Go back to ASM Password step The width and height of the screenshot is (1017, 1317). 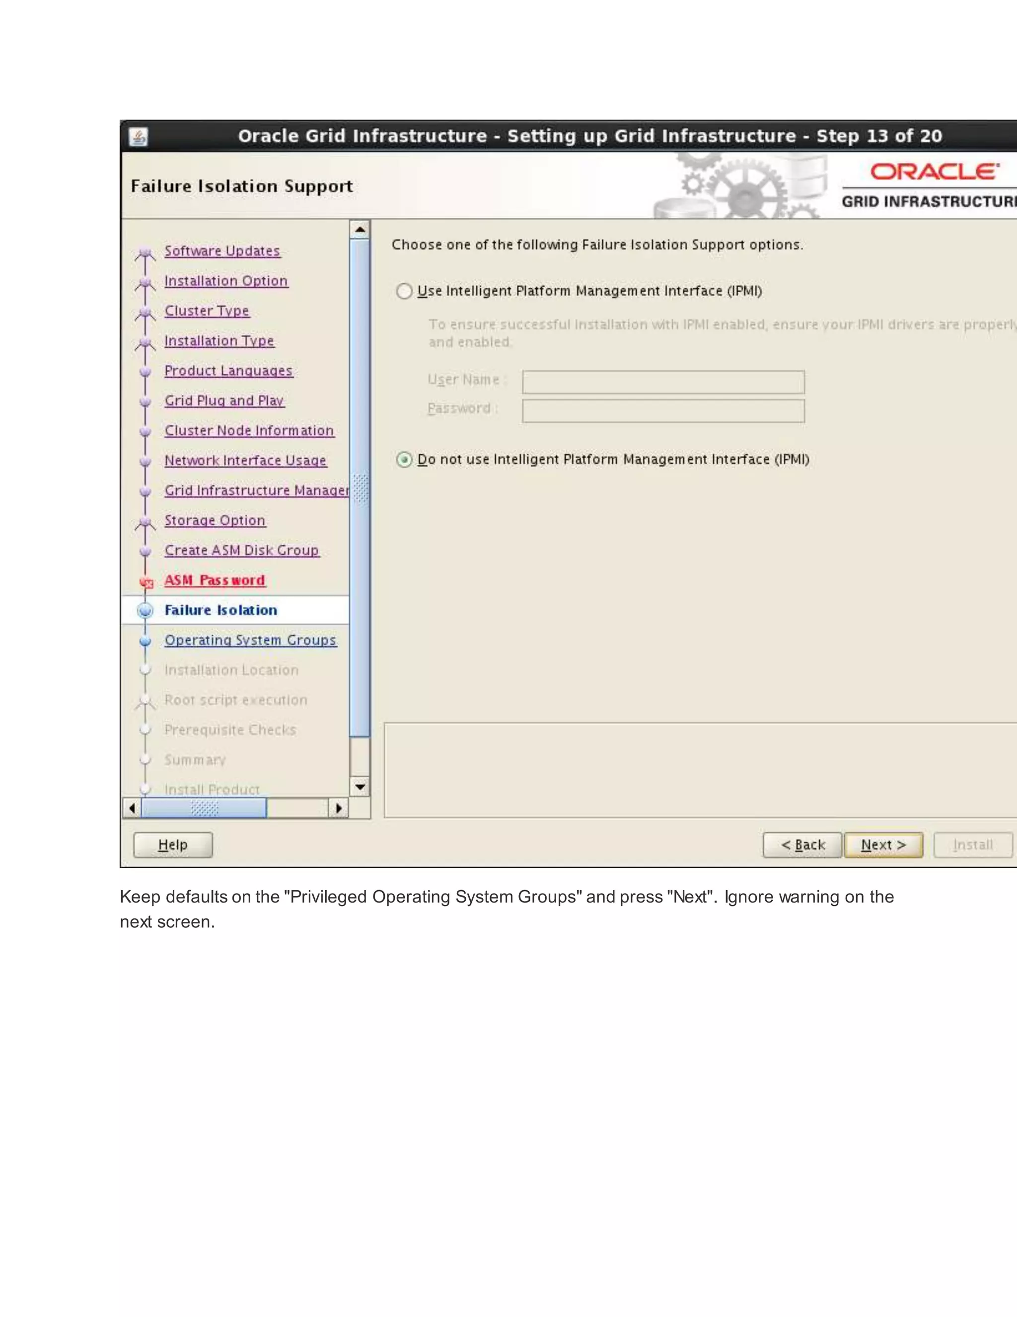point(215,580)
